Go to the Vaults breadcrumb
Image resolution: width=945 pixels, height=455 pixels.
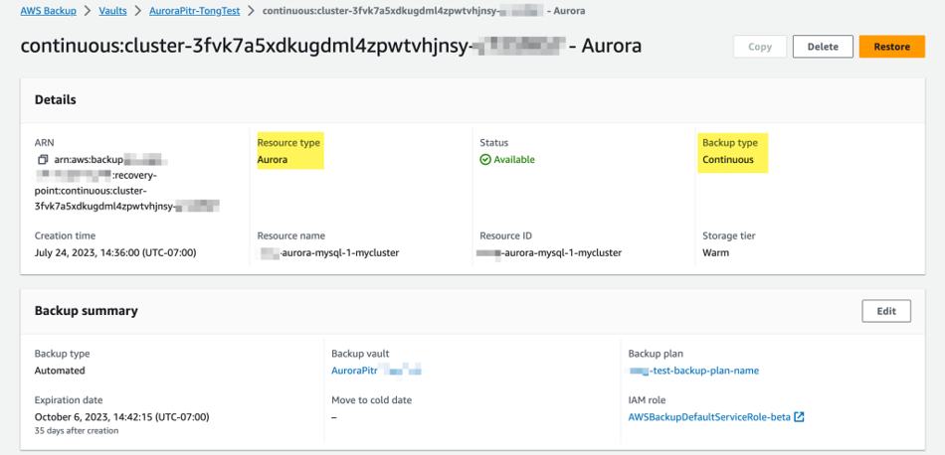[x=112, y=11]
